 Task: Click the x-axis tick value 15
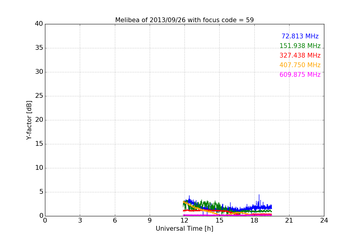[219, 220]
